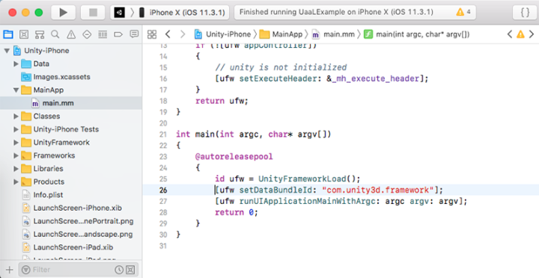Run the project with the Play button
Viewport: 539px width, 278px height.
click(x=63, y=13)
